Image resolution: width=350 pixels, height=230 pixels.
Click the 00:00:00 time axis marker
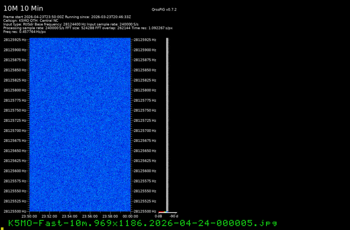131,216
